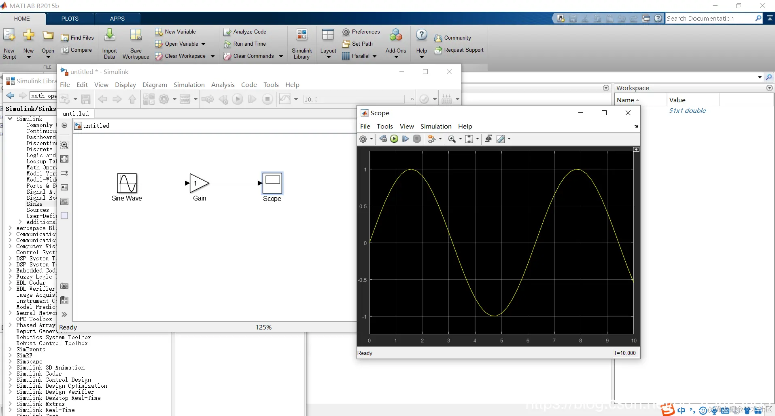Select the Scope block in the model
775x416 pixels.
tap(272, 183)
